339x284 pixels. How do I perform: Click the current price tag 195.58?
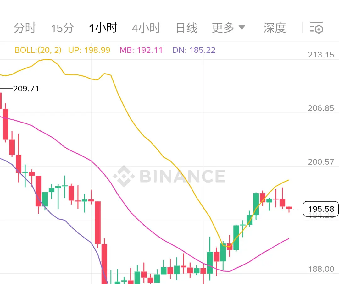[321, 209]
